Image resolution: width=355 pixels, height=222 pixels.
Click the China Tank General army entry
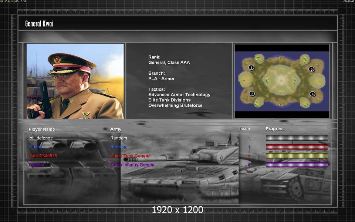point(130,156)
